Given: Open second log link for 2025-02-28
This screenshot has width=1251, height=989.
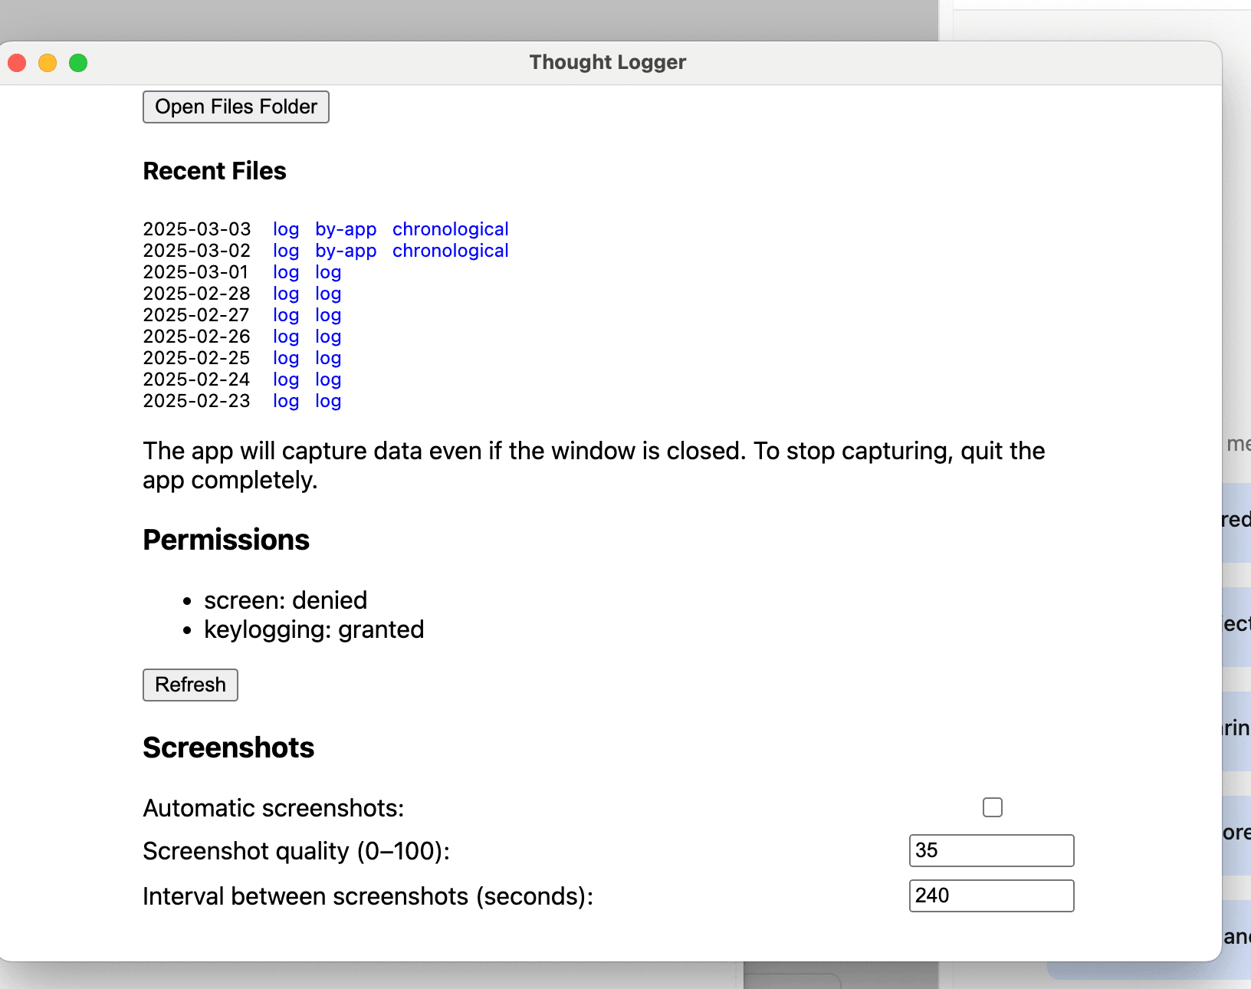Looking at the screenshot, I should 328,294.
